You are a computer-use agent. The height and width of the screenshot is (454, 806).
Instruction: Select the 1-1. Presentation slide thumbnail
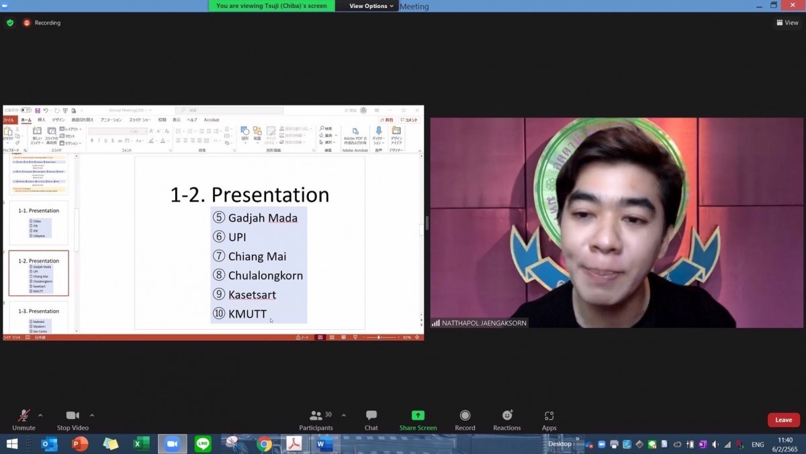point(39,222)
